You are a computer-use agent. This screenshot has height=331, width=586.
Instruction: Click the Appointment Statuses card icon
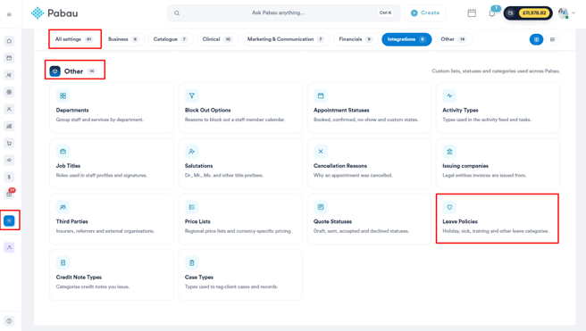(x=321, y=95)
